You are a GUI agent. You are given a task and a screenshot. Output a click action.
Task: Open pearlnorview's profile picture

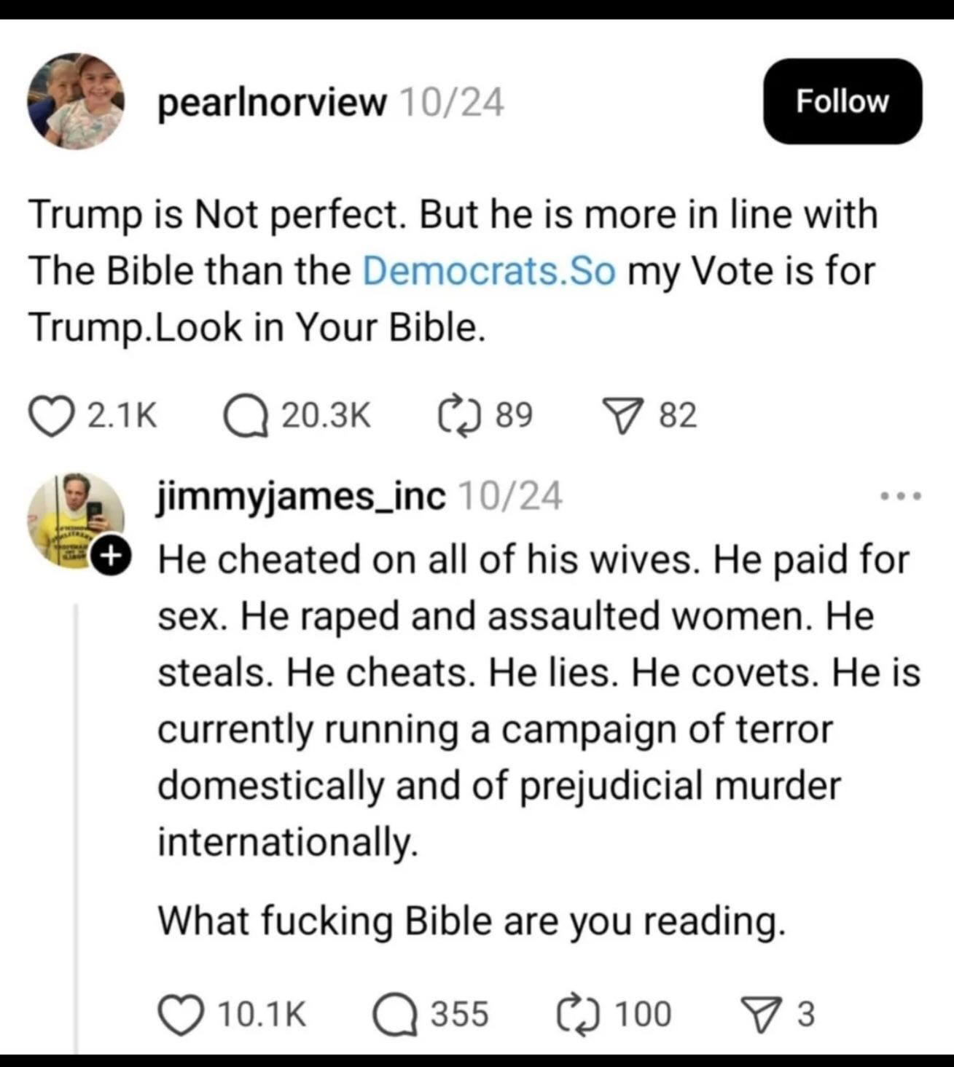[75, 102]
